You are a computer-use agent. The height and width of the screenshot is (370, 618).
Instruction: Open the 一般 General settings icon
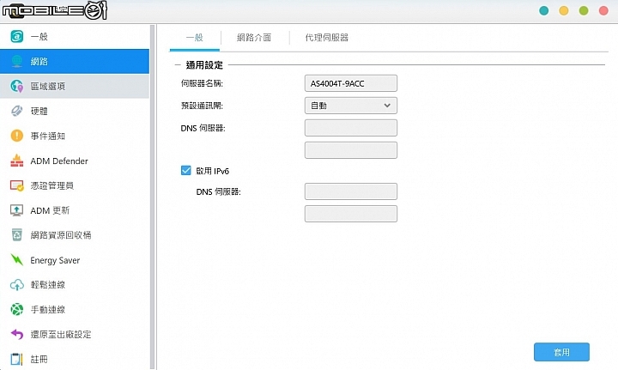16,36
